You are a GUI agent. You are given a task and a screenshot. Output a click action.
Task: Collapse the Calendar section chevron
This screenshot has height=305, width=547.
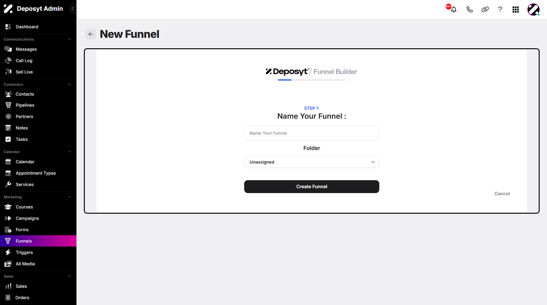tap(69, 152)
